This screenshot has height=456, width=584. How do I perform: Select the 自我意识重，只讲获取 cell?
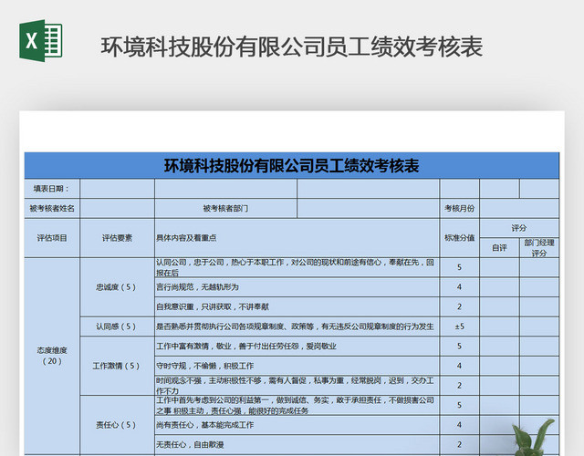click(297, 306)
